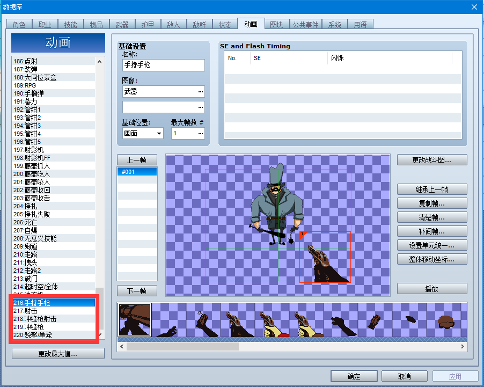This screenshot has width=484, height=387.
Task: Select the first rifle-arm cell thumbnail
Action: click(x=135, y=320)
